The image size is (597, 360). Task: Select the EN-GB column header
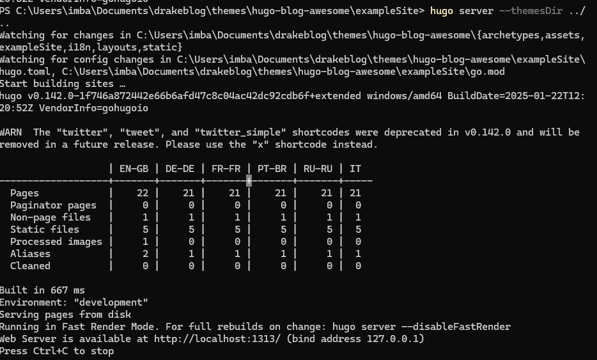tap(134, 169)
